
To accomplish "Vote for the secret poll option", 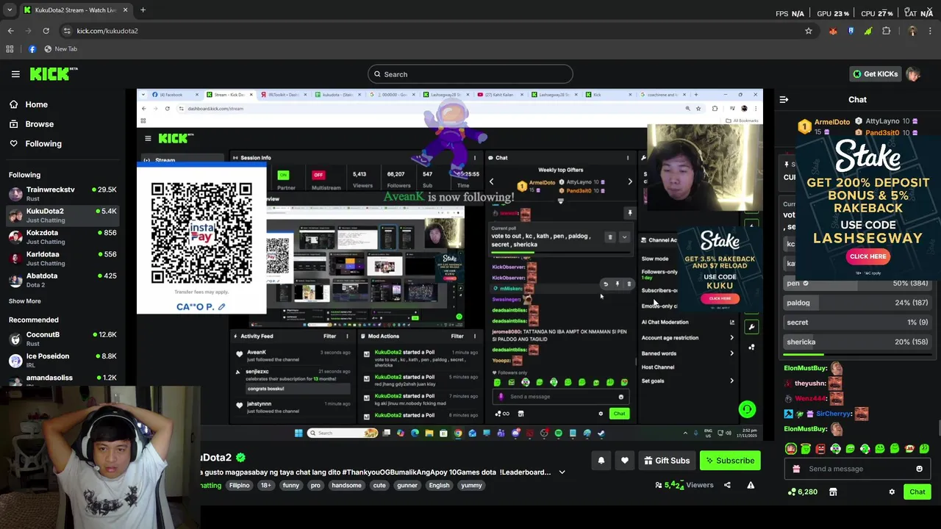I will click(856, 322).
